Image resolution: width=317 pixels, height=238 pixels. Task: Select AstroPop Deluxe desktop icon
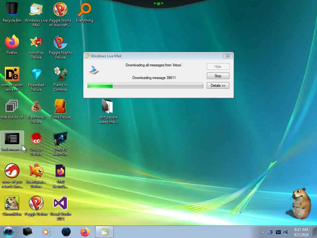click(x=36, y=47)
